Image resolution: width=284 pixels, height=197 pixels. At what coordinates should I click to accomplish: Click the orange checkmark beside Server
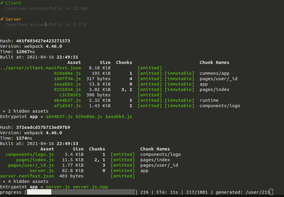pos(2,19)
